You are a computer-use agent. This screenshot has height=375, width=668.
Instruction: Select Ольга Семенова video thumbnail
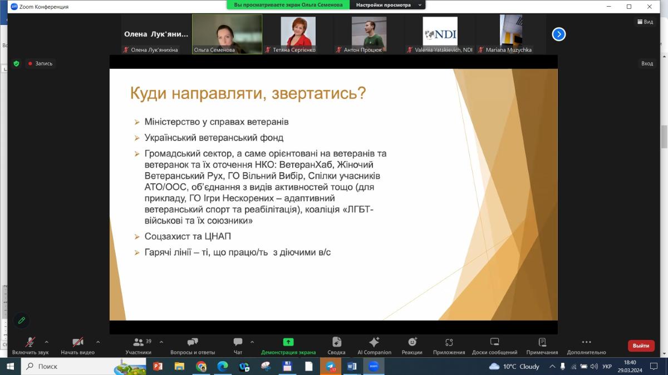coord(227,33)
